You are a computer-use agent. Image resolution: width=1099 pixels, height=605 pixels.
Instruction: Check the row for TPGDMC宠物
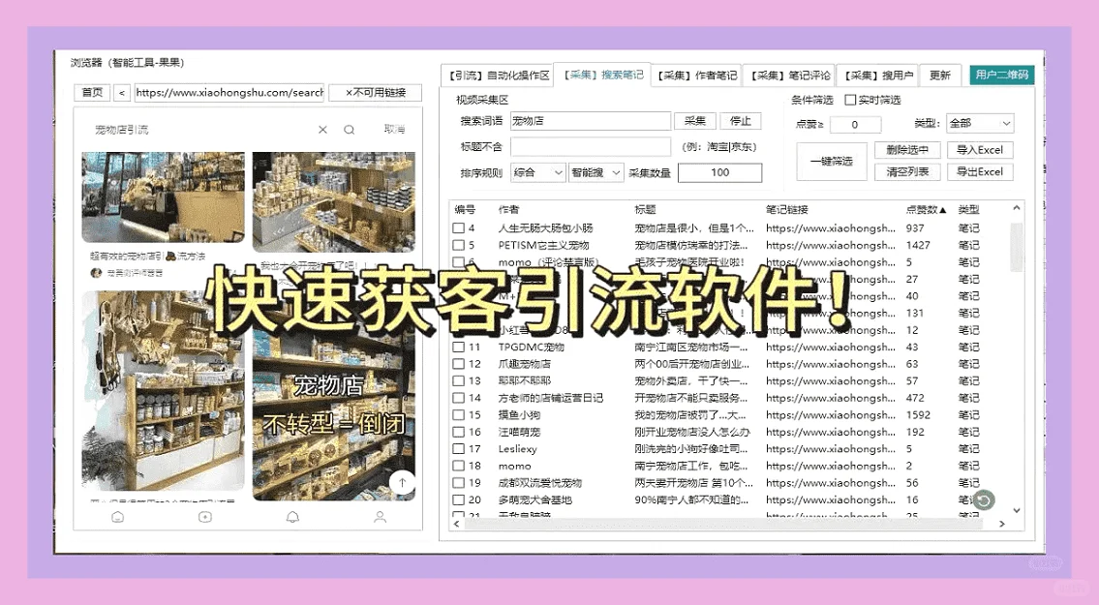pyautogui.click(x=460, y=347)
